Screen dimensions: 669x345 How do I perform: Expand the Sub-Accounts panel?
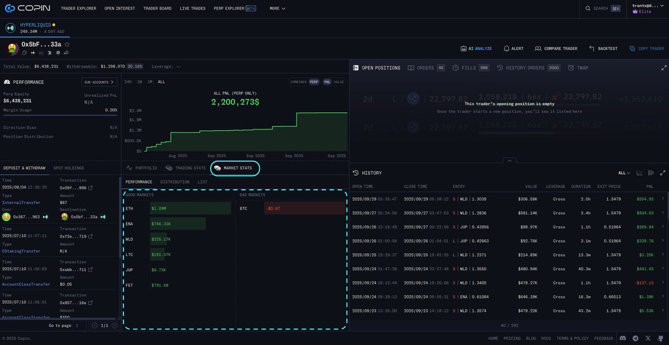point(99,82)
